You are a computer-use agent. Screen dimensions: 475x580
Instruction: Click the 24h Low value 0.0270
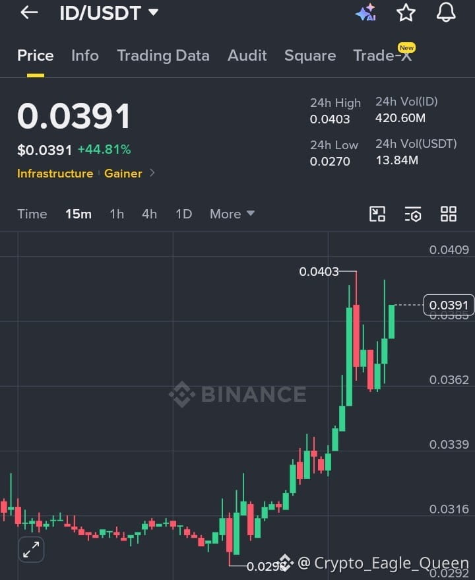(x=330, y=161)
